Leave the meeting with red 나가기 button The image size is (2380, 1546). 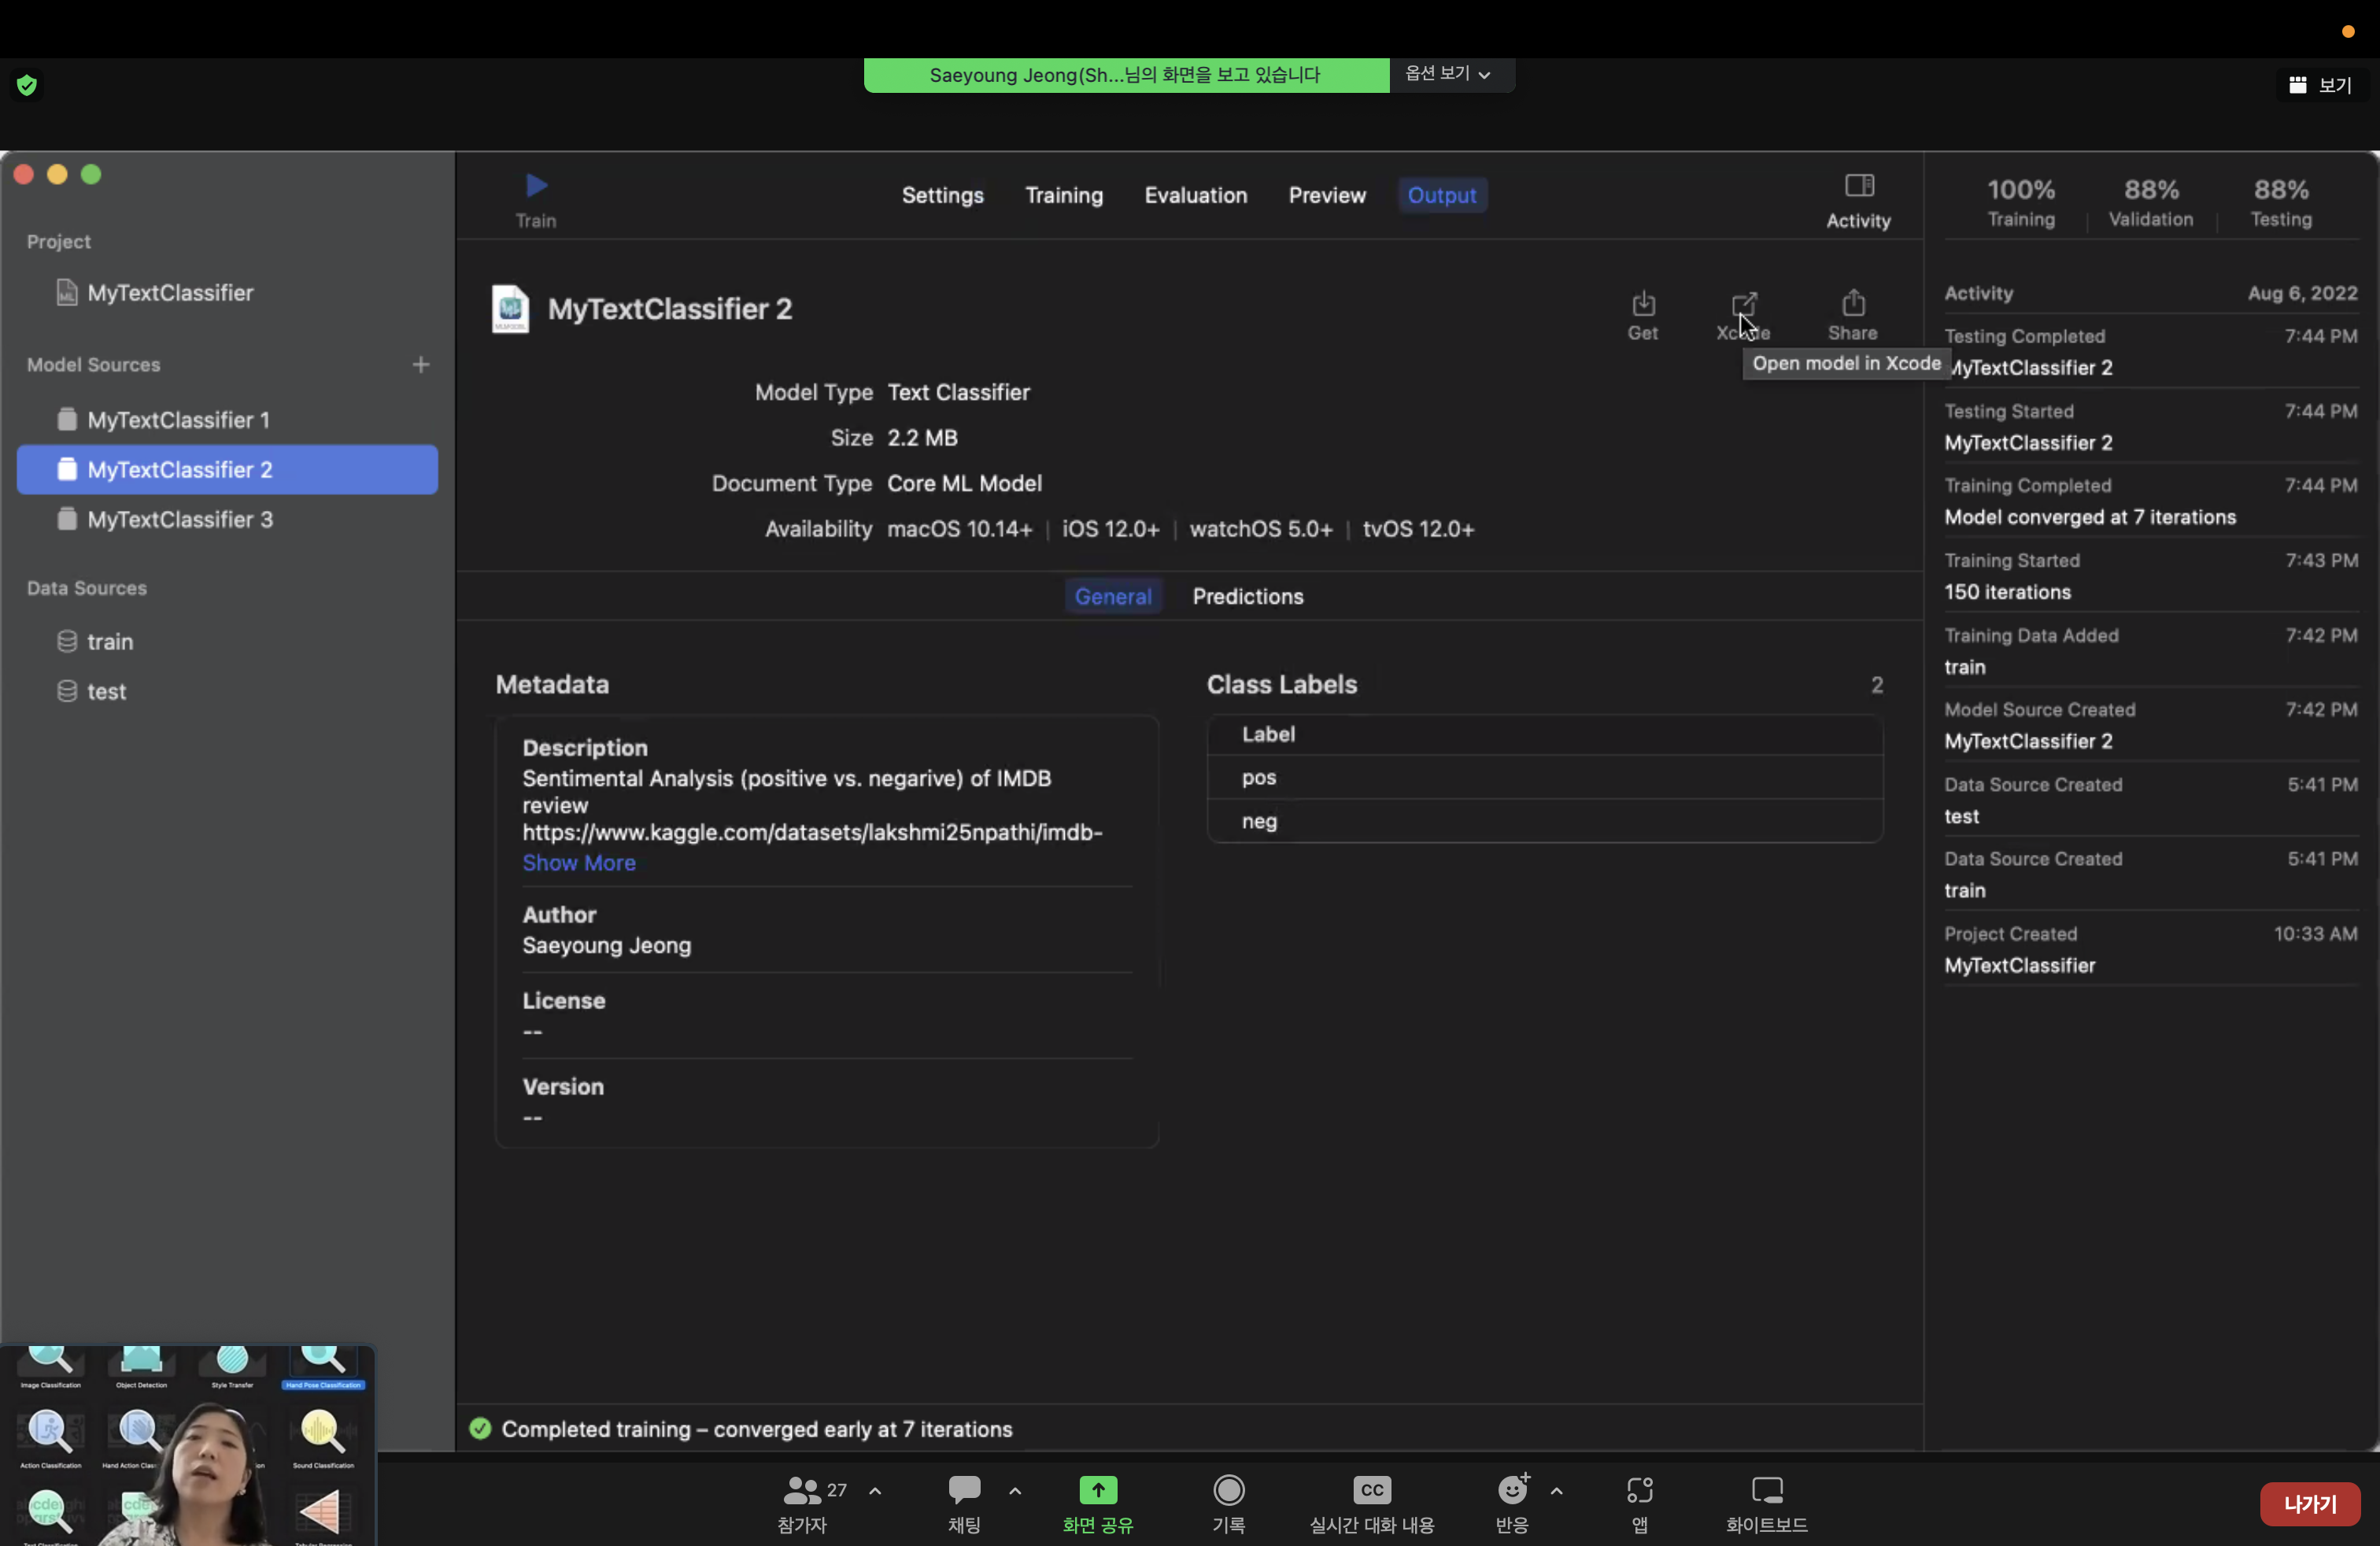pyautogui.click(x=2310, y=1505)
